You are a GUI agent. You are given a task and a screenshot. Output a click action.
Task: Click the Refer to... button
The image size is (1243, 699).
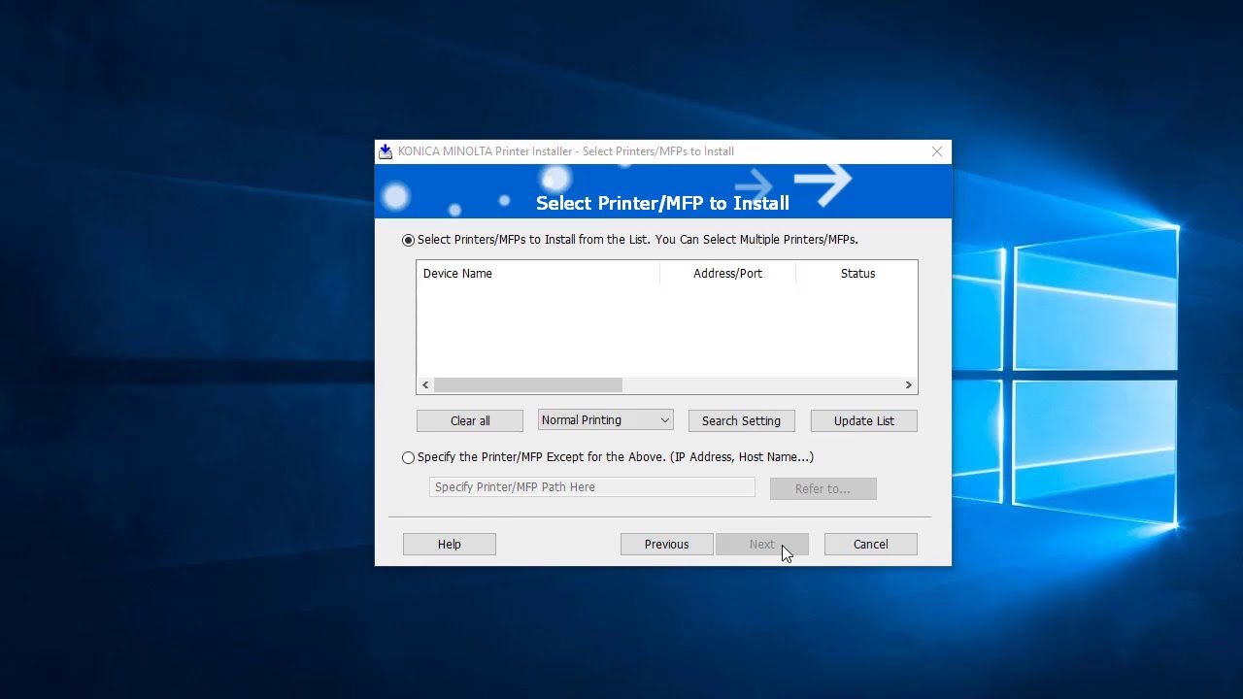pyautogui.click(x=823, y=488)
